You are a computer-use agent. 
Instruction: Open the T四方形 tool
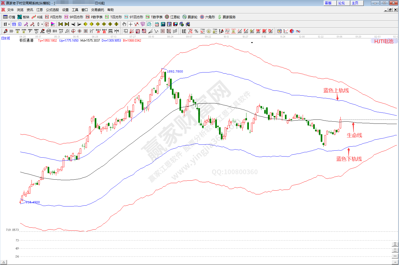(113, 17)
